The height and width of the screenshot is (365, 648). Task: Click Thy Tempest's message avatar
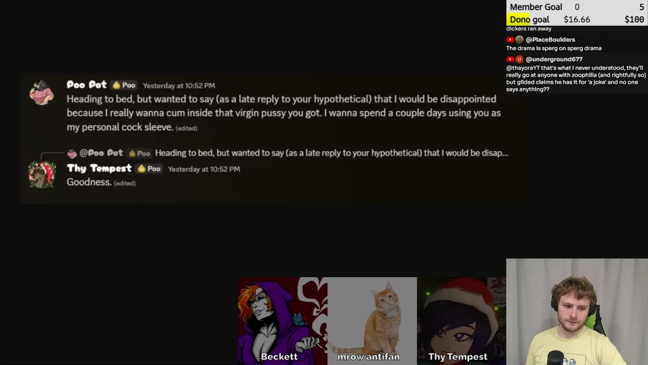(x=42, y=175)
